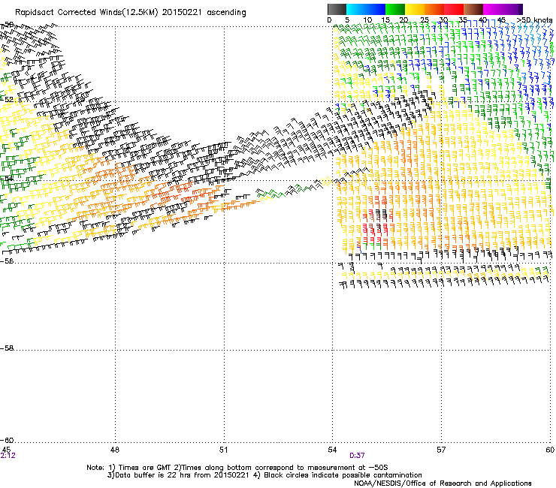
Task: Click the '30' label on legend scale
Action: point(443,20)
